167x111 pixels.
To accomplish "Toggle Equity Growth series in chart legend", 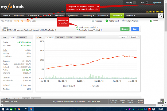I will tap(68, 86).
